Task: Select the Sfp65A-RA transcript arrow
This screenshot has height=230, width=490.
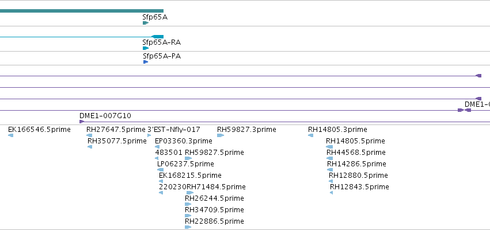Action: tap(146, 48)
